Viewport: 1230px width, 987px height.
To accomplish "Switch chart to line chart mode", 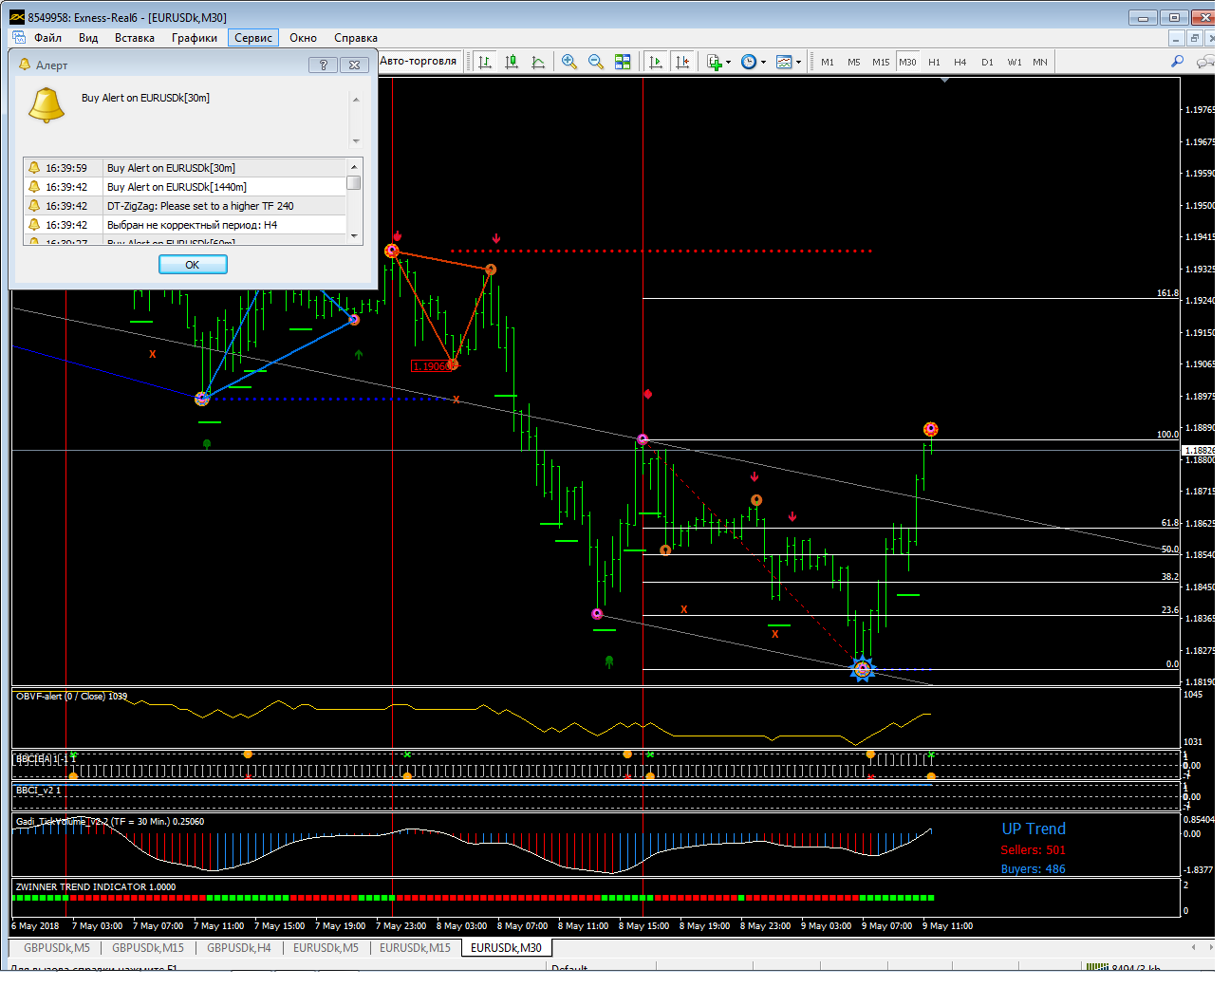I will click(538, 62).
